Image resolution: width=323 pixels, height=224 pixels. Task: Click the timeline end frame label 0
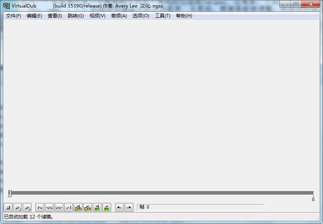313,199
